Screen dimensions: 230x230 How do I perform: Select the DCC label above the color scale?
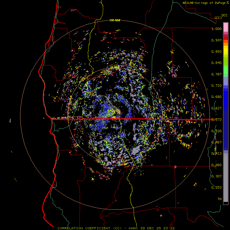(x=224, y=15)
